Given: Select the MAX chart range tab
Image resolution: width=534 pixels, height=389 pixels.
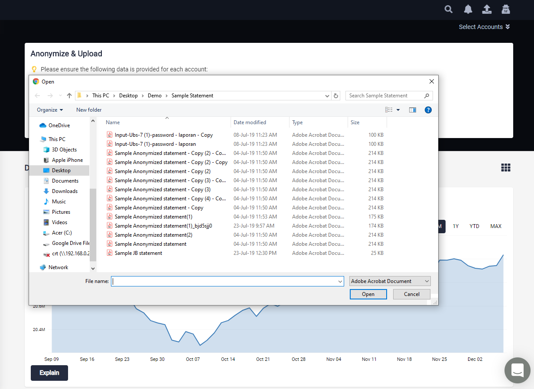Looking at the screenshot, I should (x=496, y=226).
